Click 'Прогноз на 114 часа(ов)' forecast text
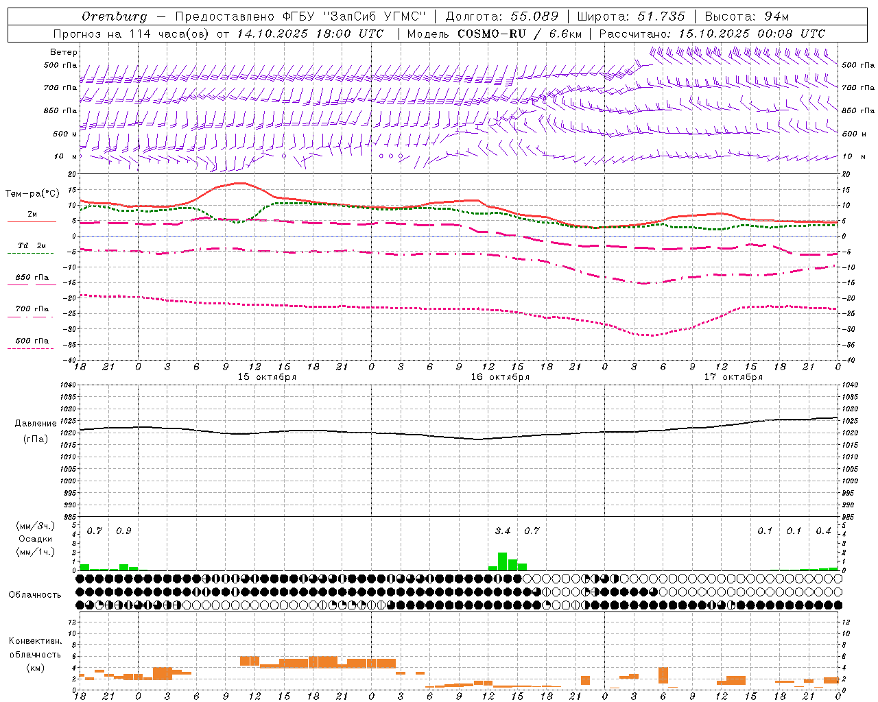 [132, 34]
